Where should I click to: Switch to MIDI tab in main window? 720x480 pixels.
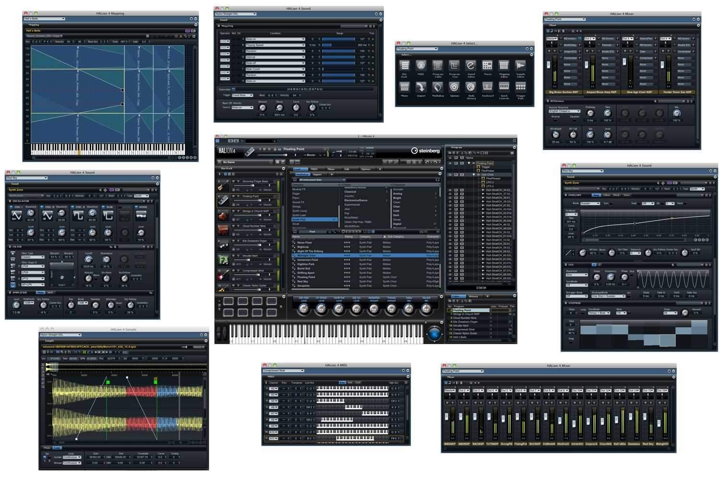click(x=314, y=169)
